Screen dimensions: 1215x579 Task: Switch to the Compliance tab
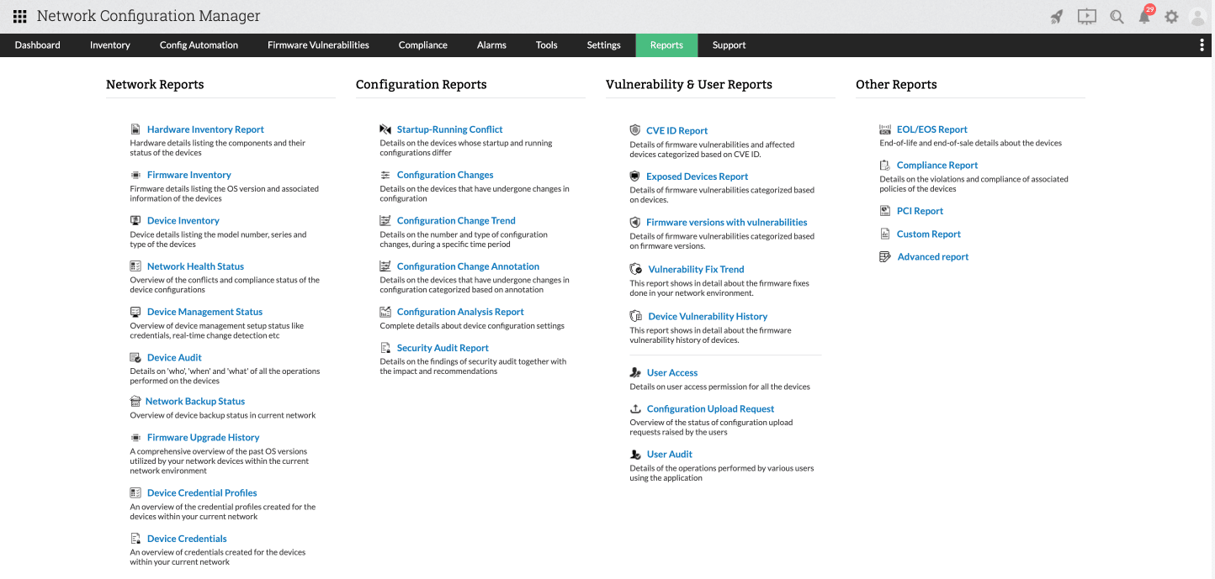click(422, 45)
